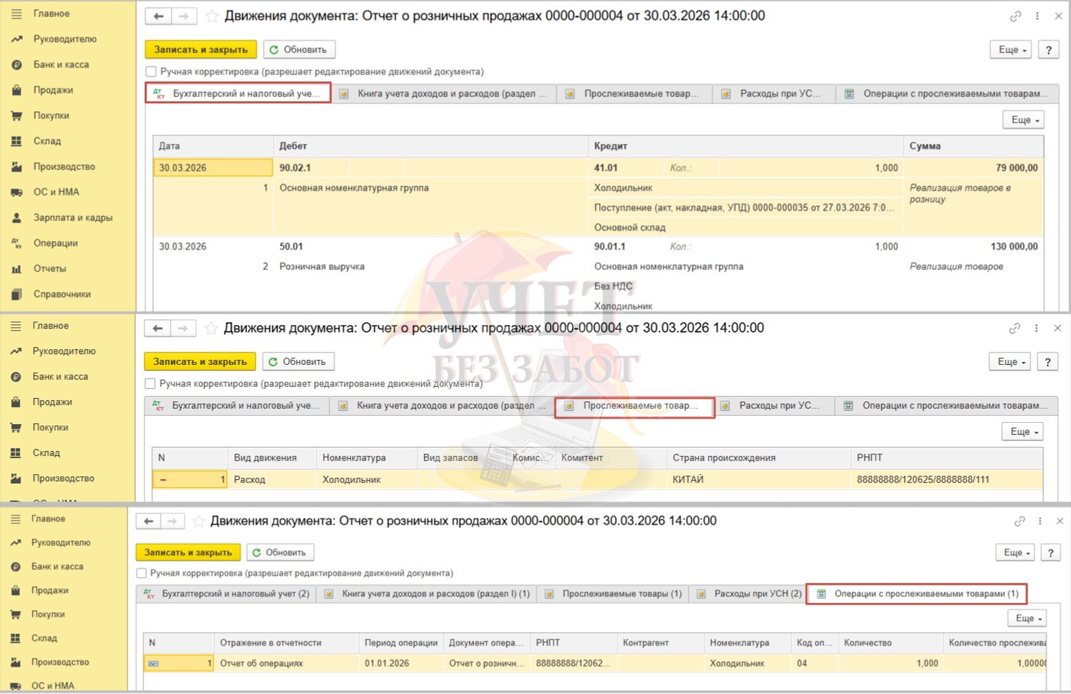Click the shopping cart Покупки icon in the top sidebar

(x=17, y=116)
